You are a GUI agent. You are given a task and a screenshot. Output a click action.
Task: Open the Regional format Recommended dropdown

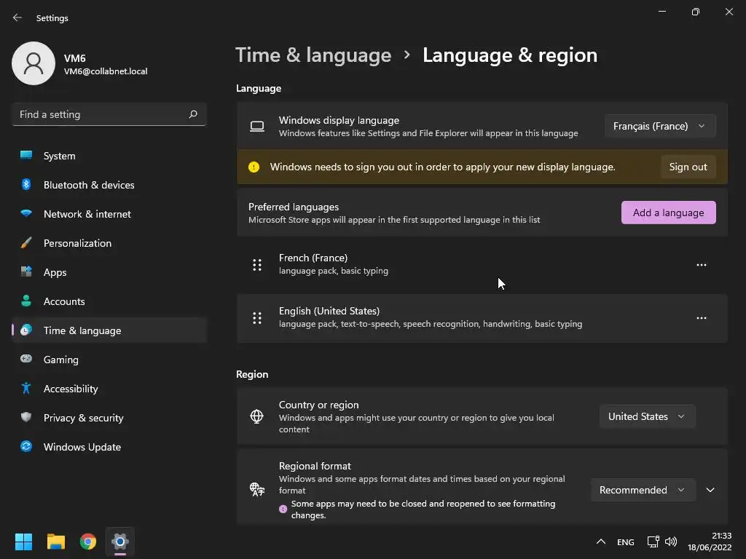point(642,490)
